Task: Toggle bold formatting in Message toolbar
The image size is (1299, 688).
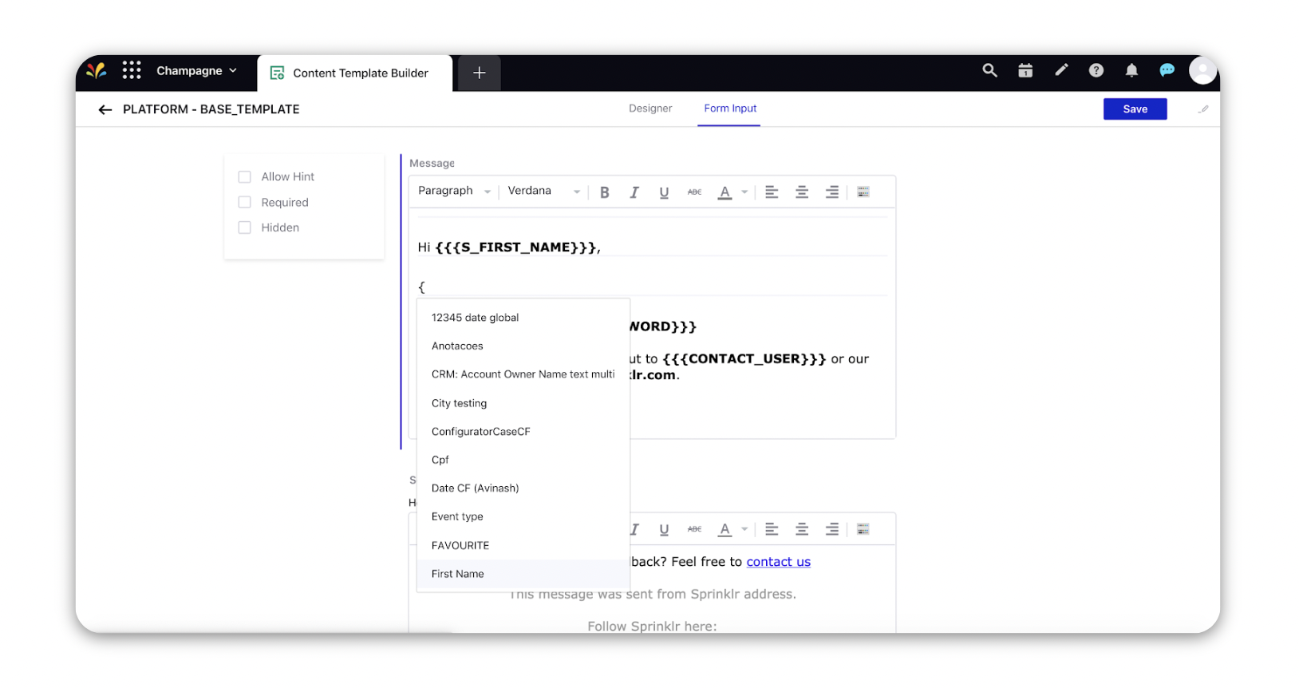Action: pos(605,192)
